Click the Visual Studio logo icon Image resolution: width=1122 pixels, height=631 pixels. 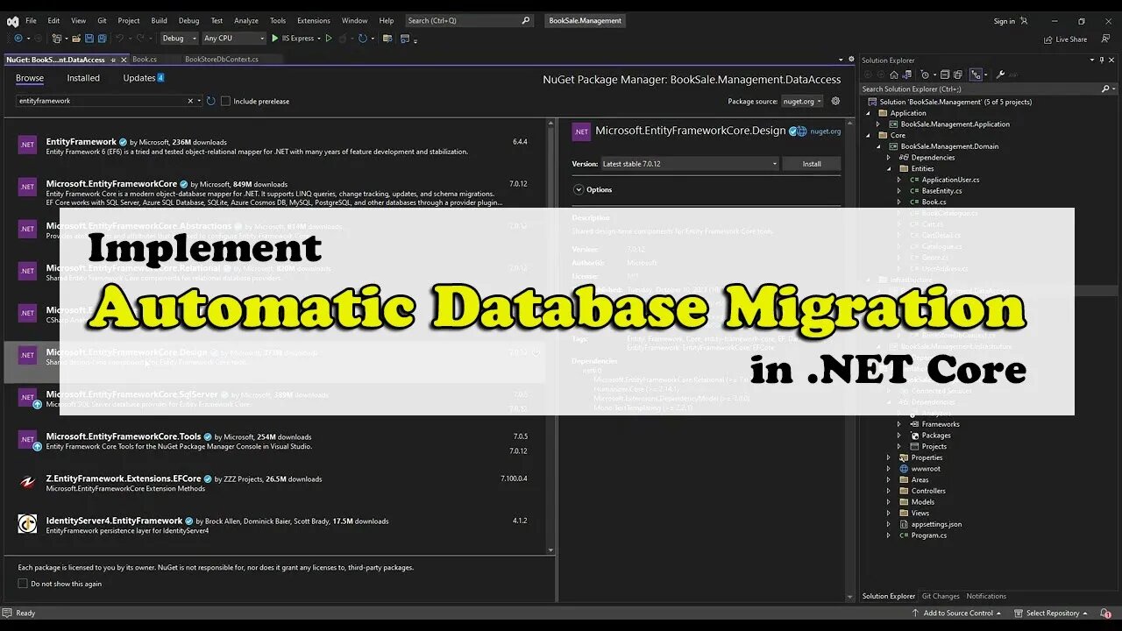(x=13, y=21)
